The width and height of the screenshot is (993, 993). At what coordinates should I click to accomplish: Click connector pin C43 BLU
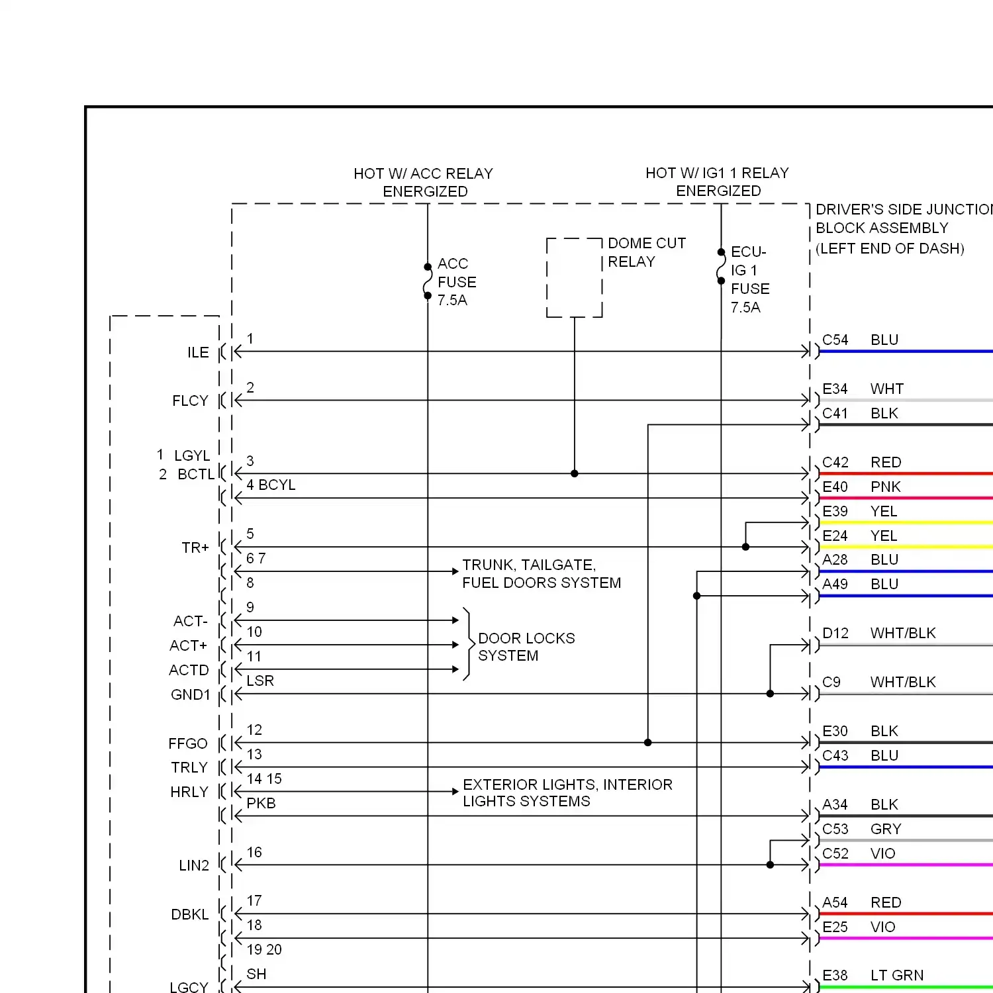coord(861,755)
